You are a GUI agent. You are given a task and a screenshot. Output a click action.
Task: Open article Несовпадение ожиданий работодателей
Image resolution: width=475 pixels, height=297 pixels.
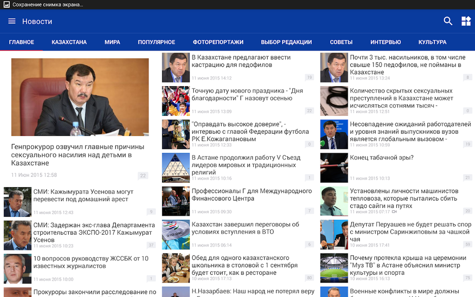(410, 131)
